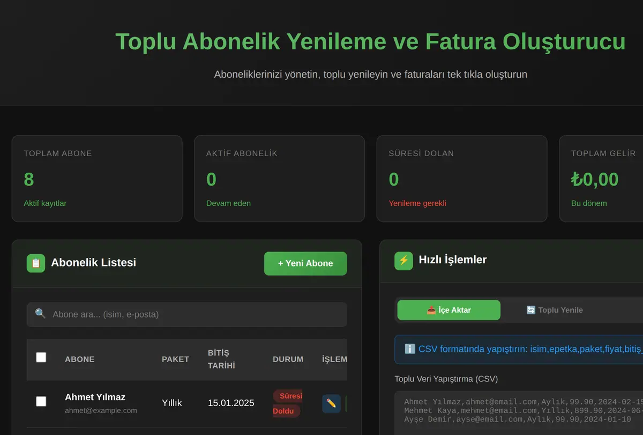Open the Toplam Abone stat card

[x=97, y=179]
